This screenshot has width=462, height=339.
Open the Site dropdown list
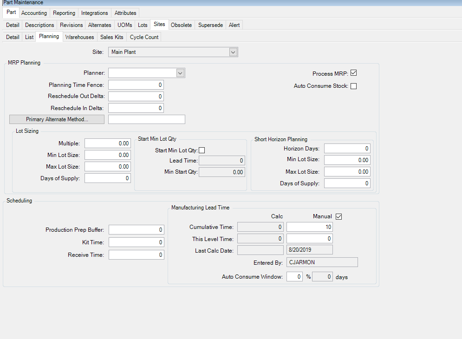click(233, 52)
